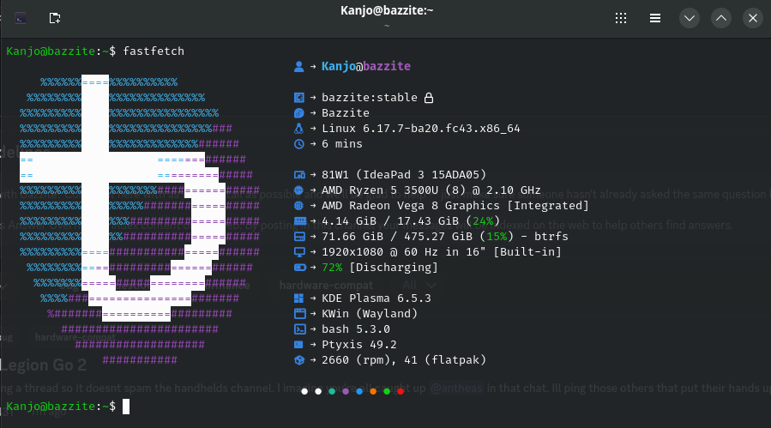Click the terminal profile icon in header

pyautogui.click(x=21, y=18)
